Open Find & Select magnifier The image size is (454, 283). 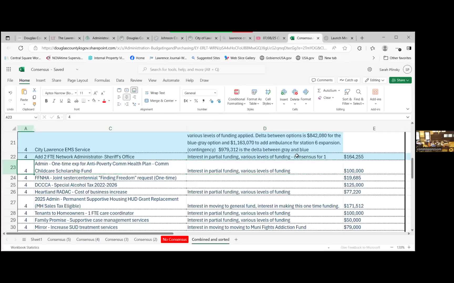tap(358, 92)
